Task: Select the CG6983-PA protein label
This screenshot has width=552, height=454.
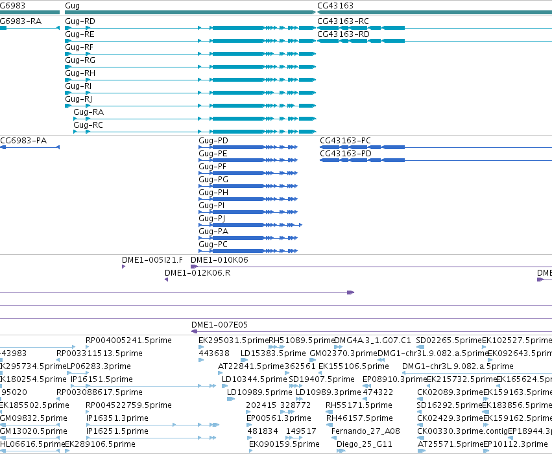Action: pos(23,141)
